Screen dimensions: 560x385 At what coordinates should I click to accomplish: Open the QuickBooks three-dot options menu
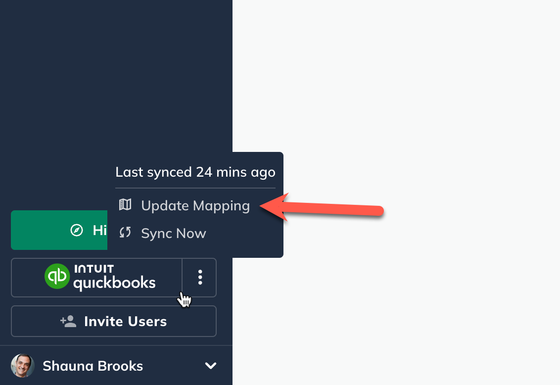(x=200, y=278)
